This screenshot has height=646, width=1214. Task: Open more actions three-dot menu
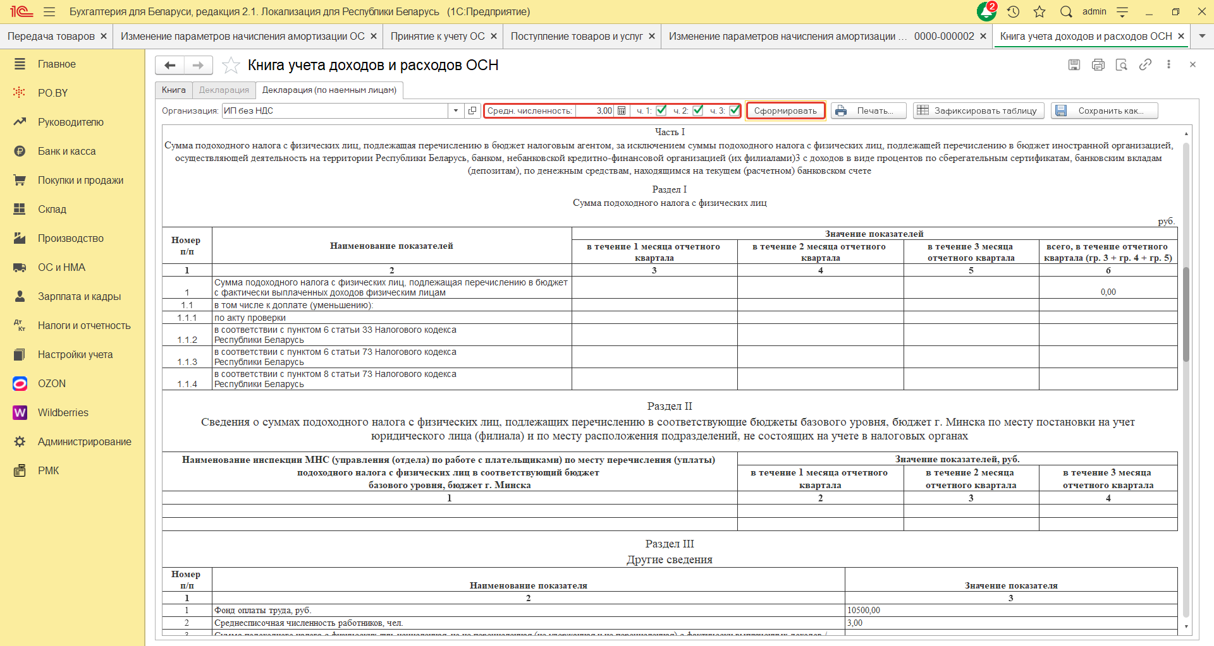click(x=1168, y=64)
